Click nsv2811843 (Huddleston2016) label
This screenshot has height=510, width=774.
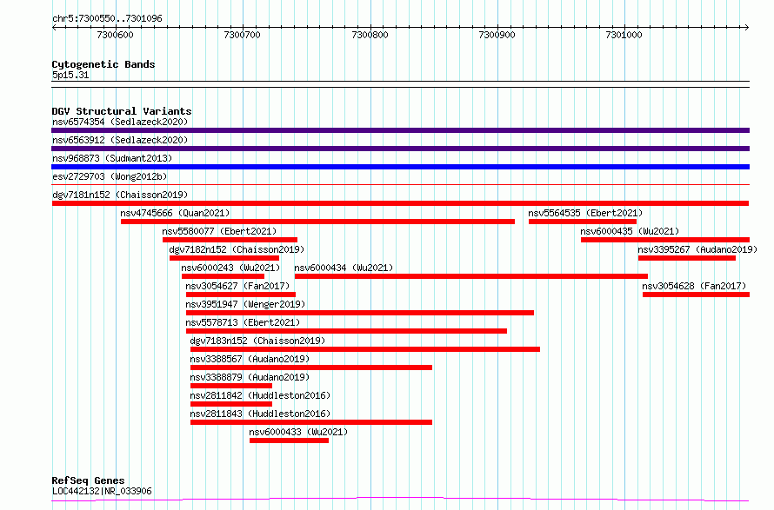(260, 414)
